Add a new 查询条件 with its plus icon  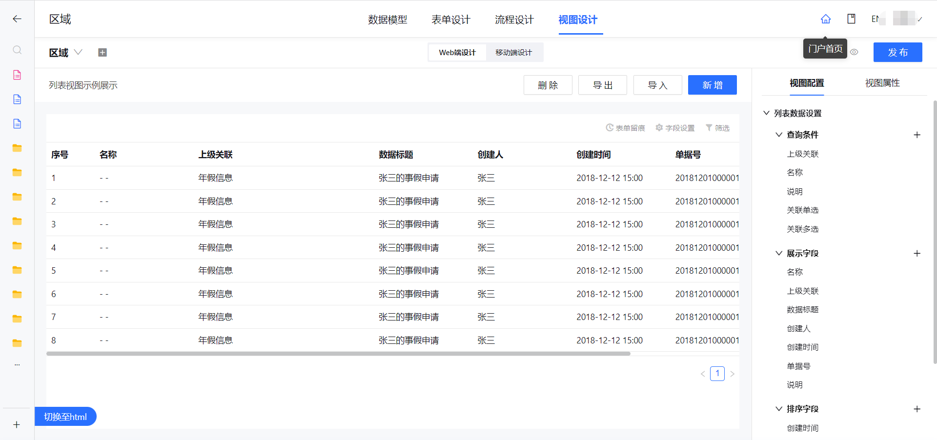coord(917,135)
